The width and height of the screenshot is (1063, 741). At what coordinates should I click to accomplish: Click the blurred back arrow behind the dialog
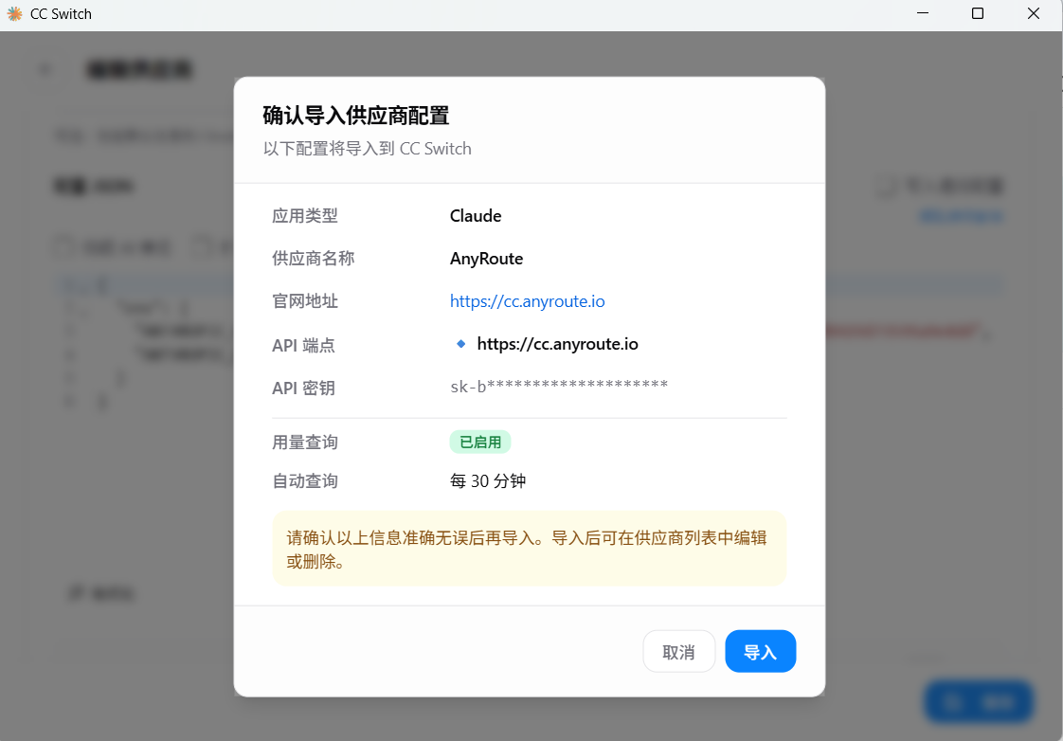pos(45,69)
